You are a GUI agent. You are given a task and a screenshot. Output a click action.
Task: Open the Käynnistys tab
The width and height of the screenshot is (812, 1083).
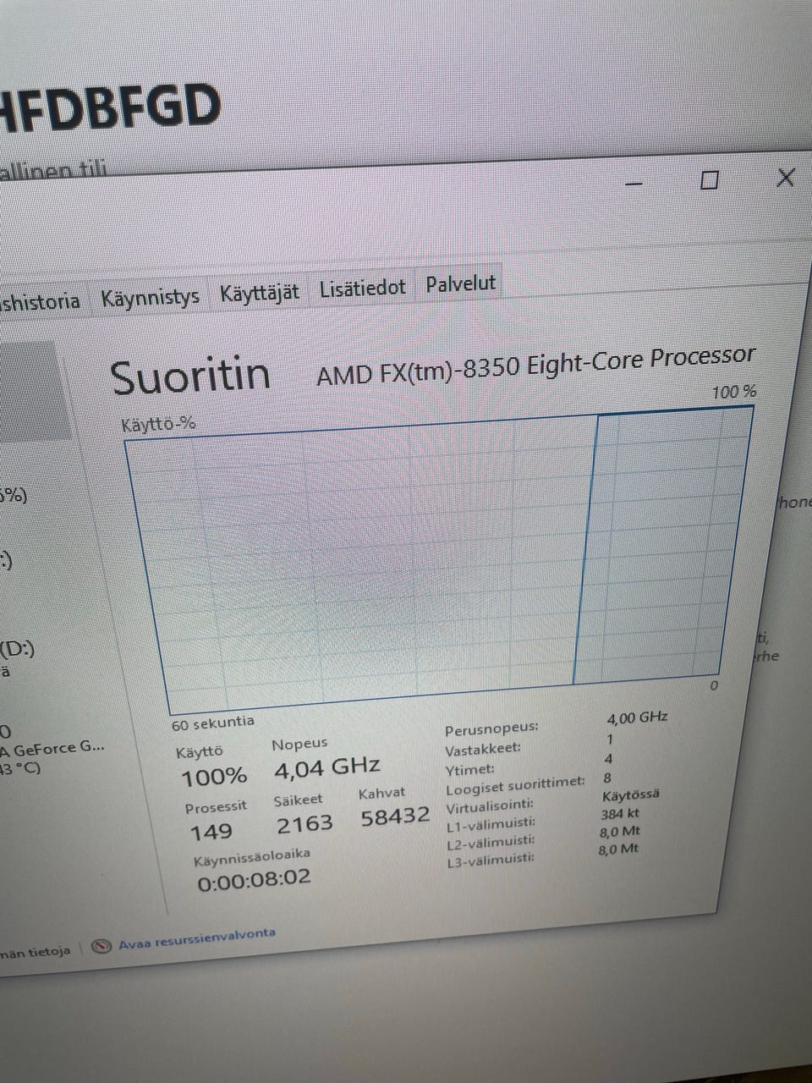(150, 298)
